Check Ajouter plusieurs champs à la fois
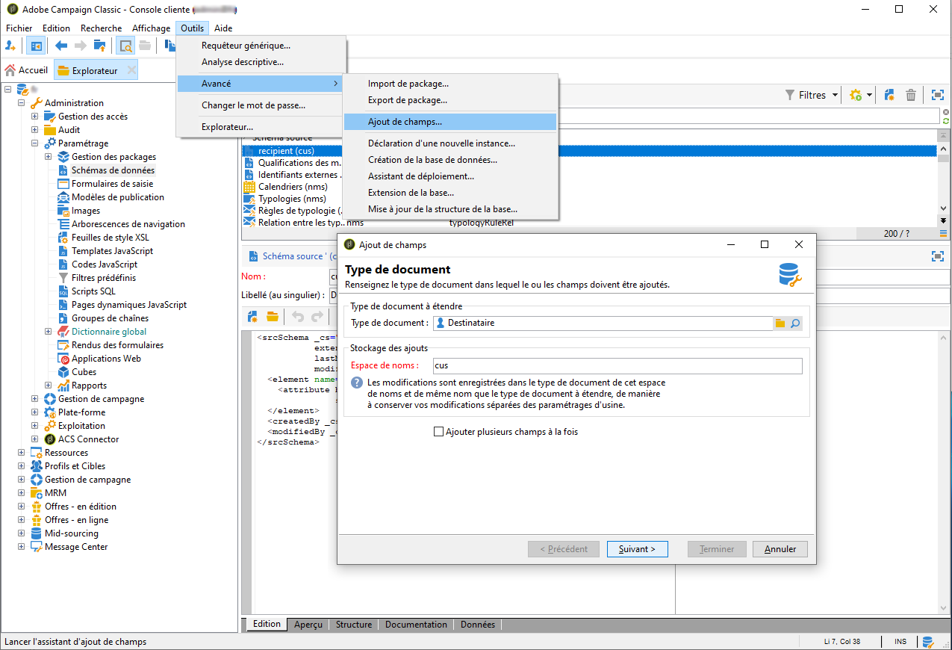This screenshot has width=952, height=650. point(438,432)
